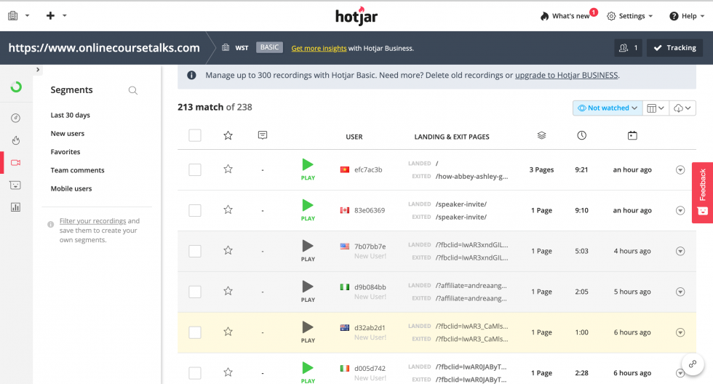
Task: Play recording d005d742
Action: click(x=308, y=372)
